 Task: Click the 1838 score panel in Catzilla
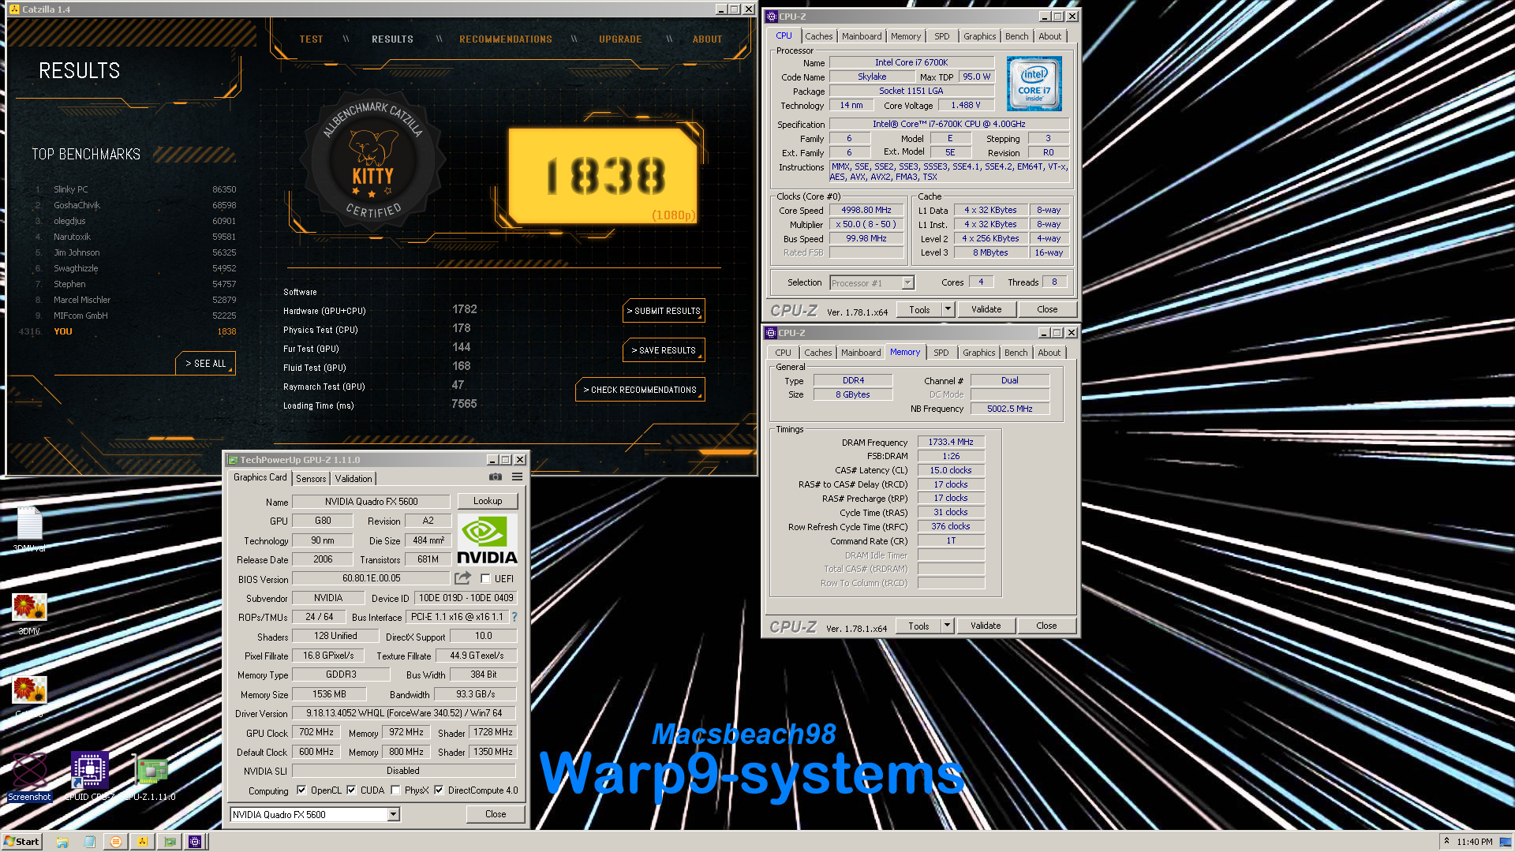click(604, 175)
